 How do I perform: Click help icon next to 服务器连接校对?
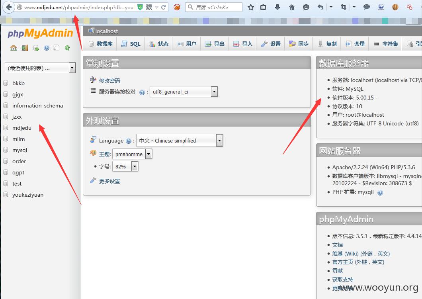(x=142, y=92)
